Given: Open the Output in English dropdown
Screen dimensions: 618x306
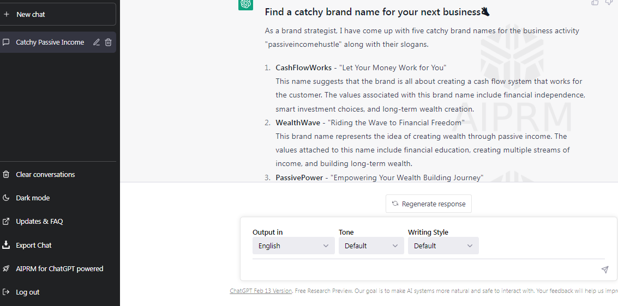Looking at the screenshot, I should (x=293, y=246).
